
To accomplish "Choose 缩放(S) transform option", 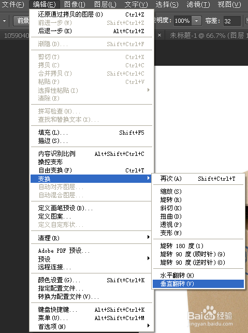I will [198, 192].
